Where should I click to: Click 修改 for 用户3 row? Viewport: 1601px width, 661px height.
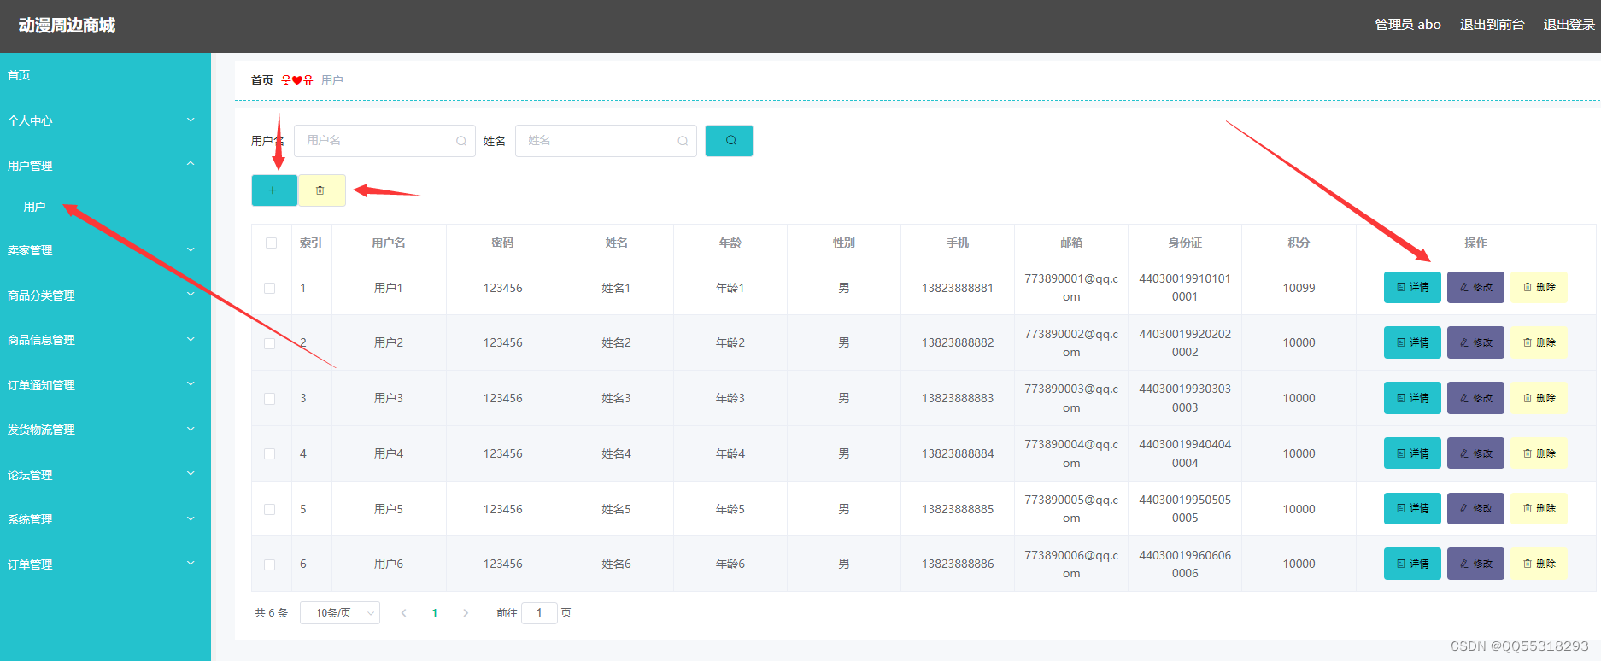pyautogui.click(x=1475, y=398)
